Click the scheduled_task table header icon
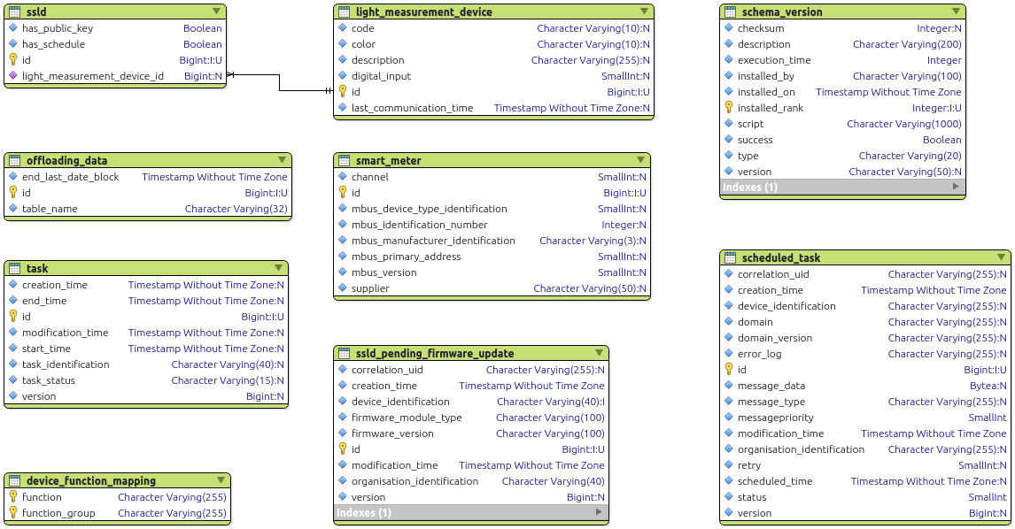The height and width of the screenshot is (529, 1015). pos(730,258)
